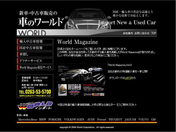Click the WORLD logo in gray bar

coord(32,33)
